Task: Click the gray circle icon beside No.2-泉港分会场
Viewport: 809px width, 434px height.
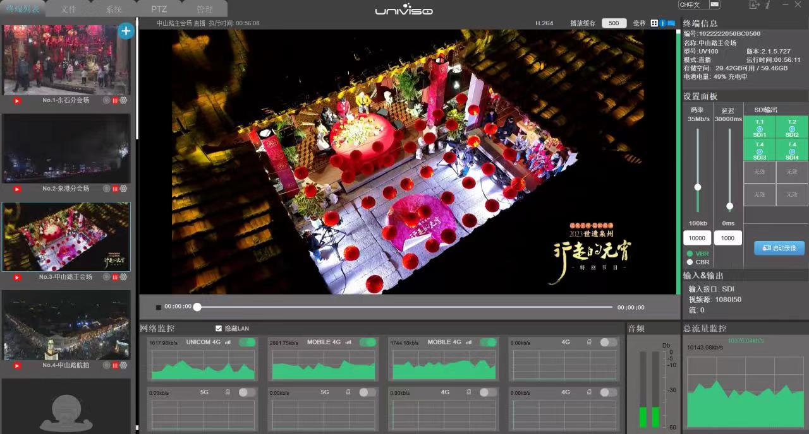Action: pyautogui.click(x=107, y=189)
